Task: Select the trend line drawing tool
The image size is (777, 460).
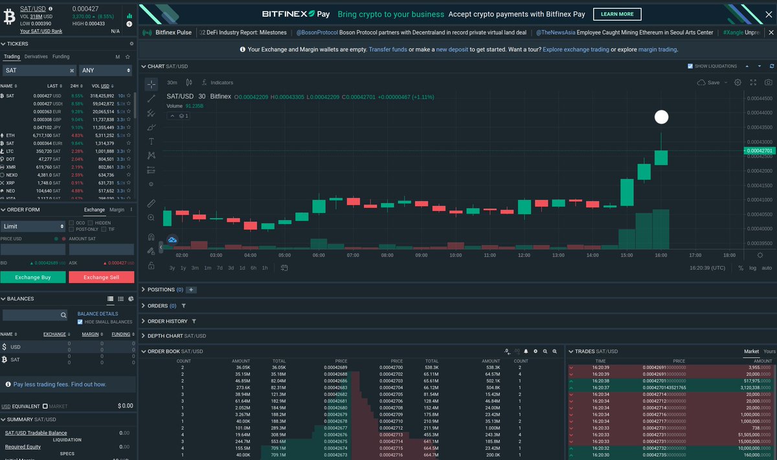Action: pos(151,98)
